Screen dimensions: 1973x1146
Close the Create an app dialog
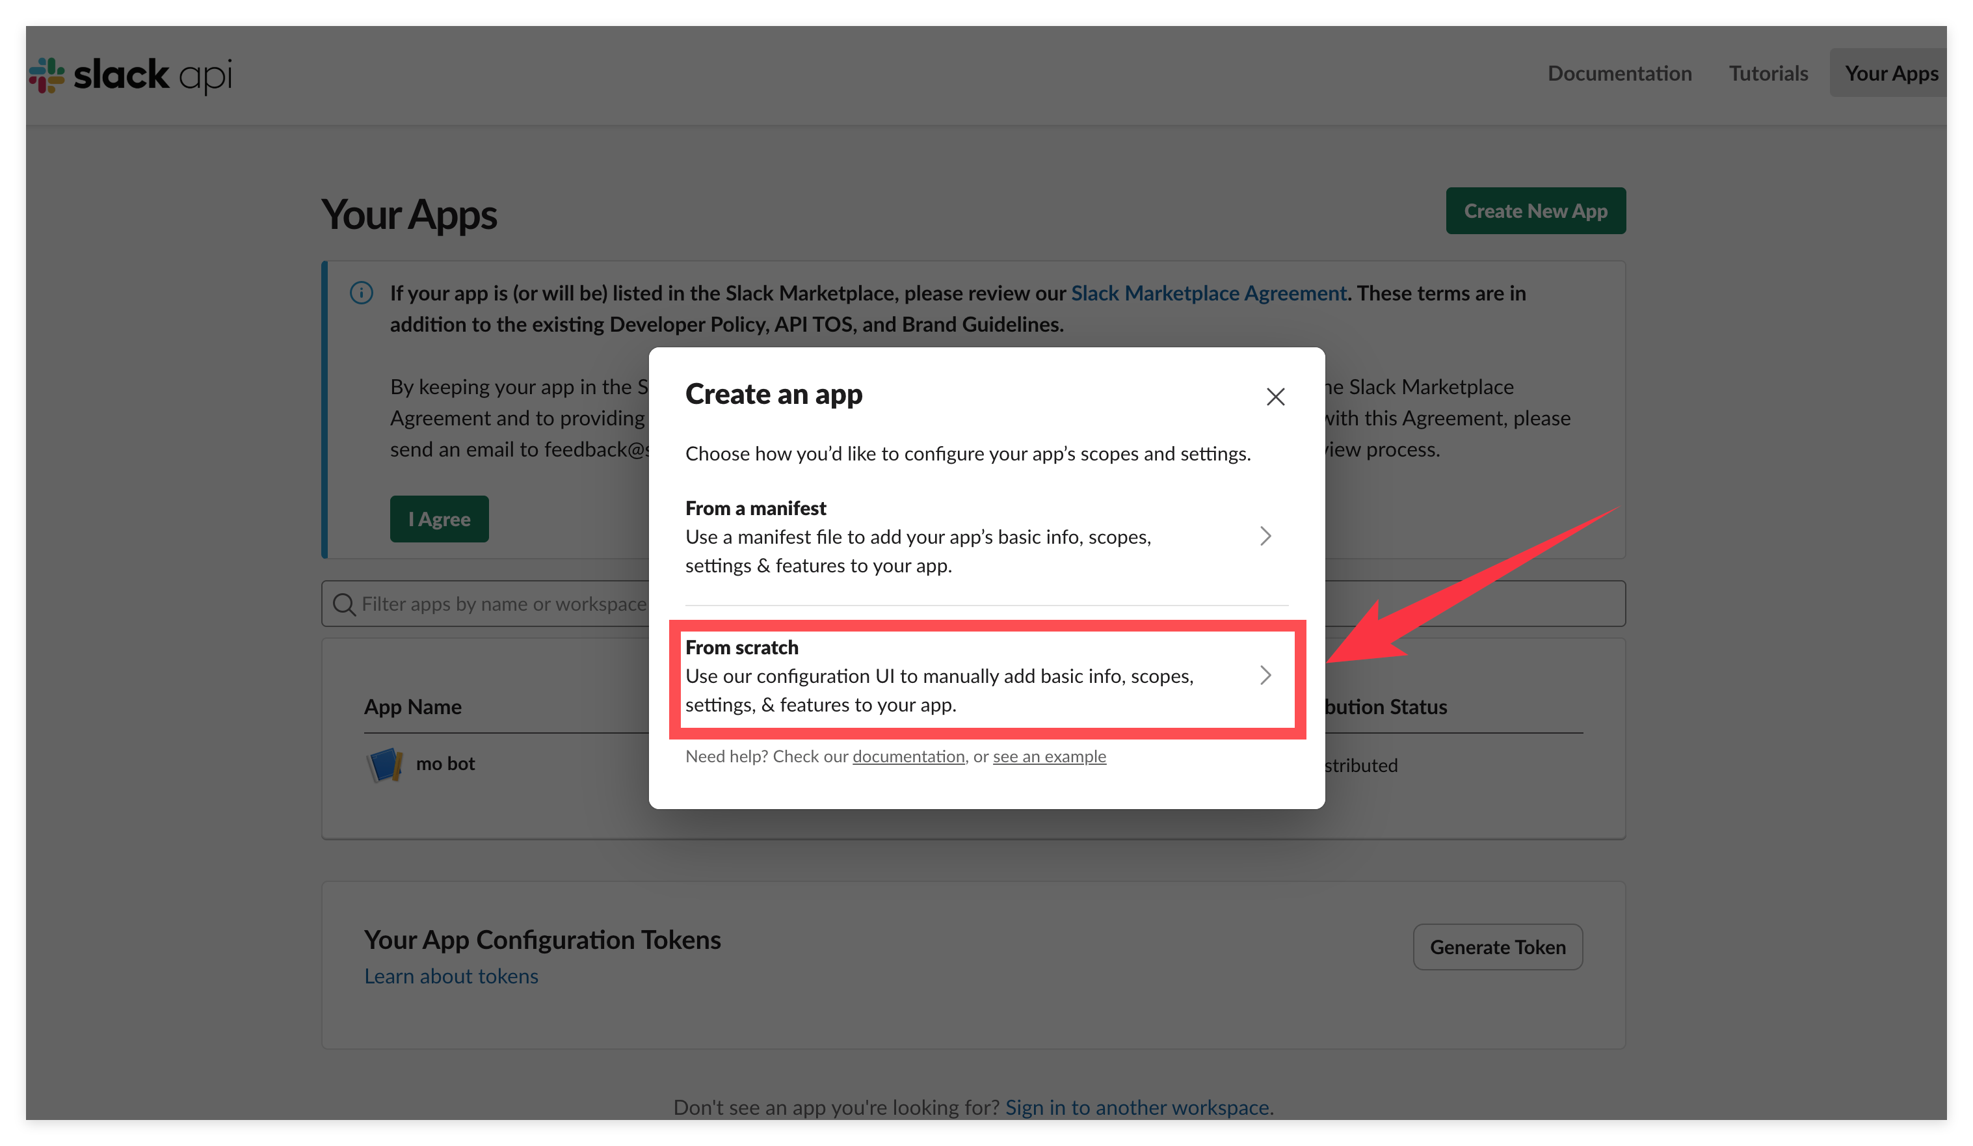click(1275, 396)
